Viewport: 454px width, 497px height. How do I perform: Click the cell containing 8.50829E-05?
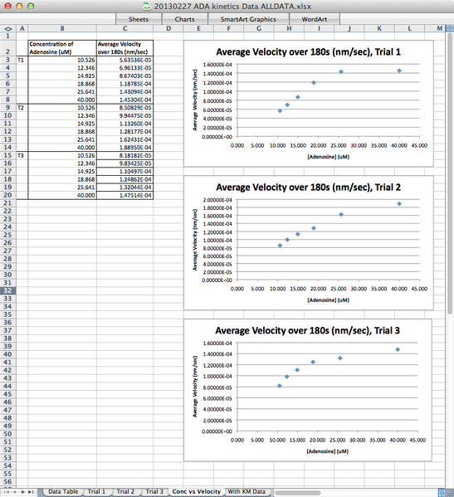point(125,108)
